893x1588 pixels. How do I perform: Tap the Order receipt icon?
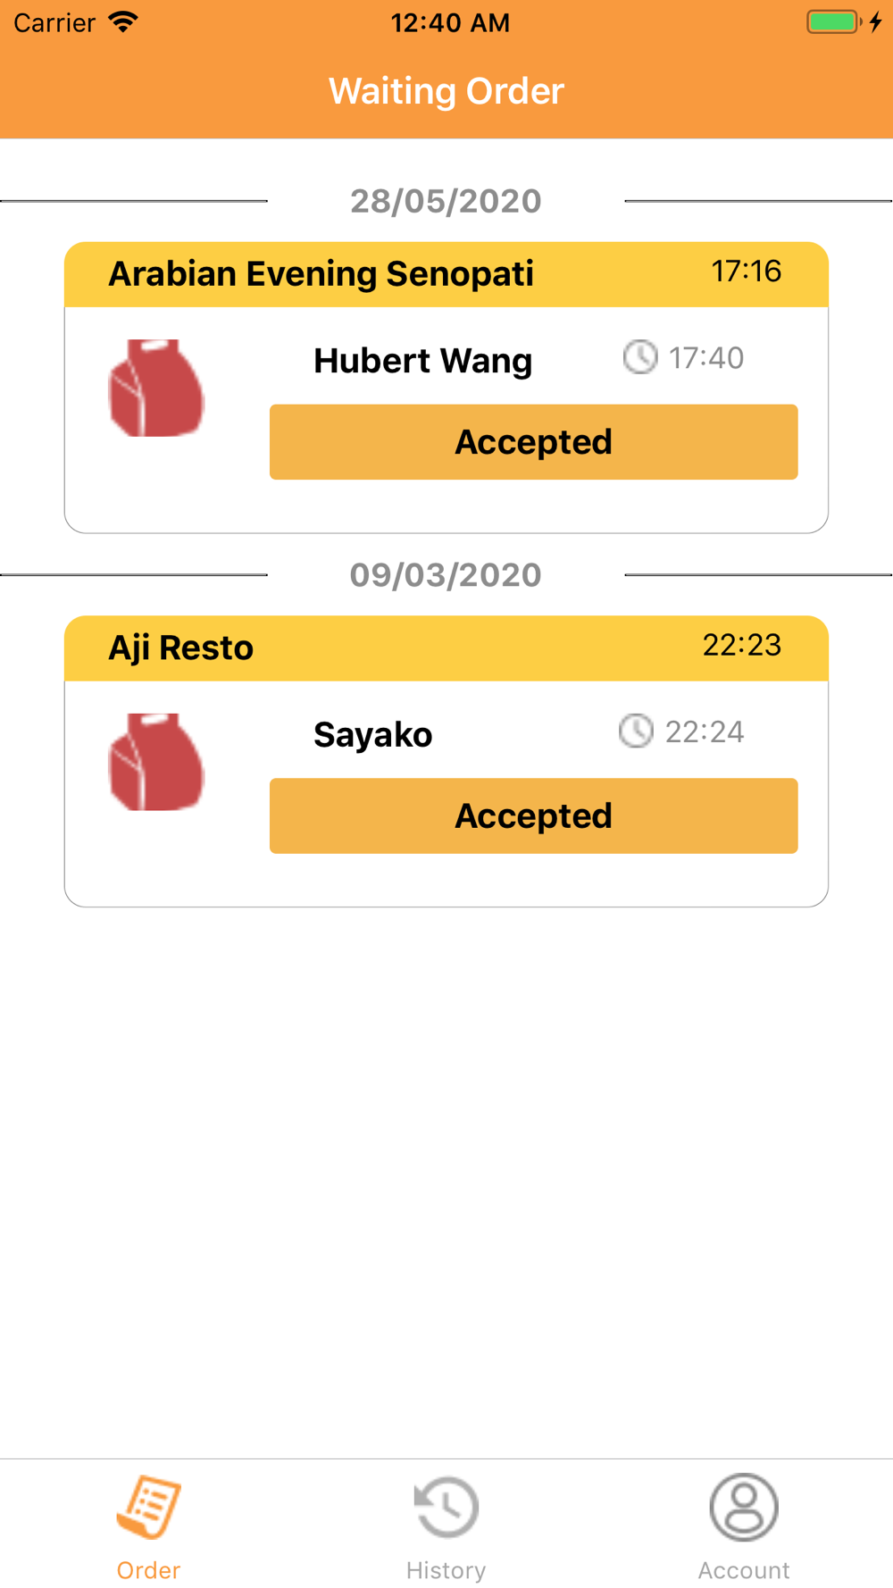coord(148,1507)
